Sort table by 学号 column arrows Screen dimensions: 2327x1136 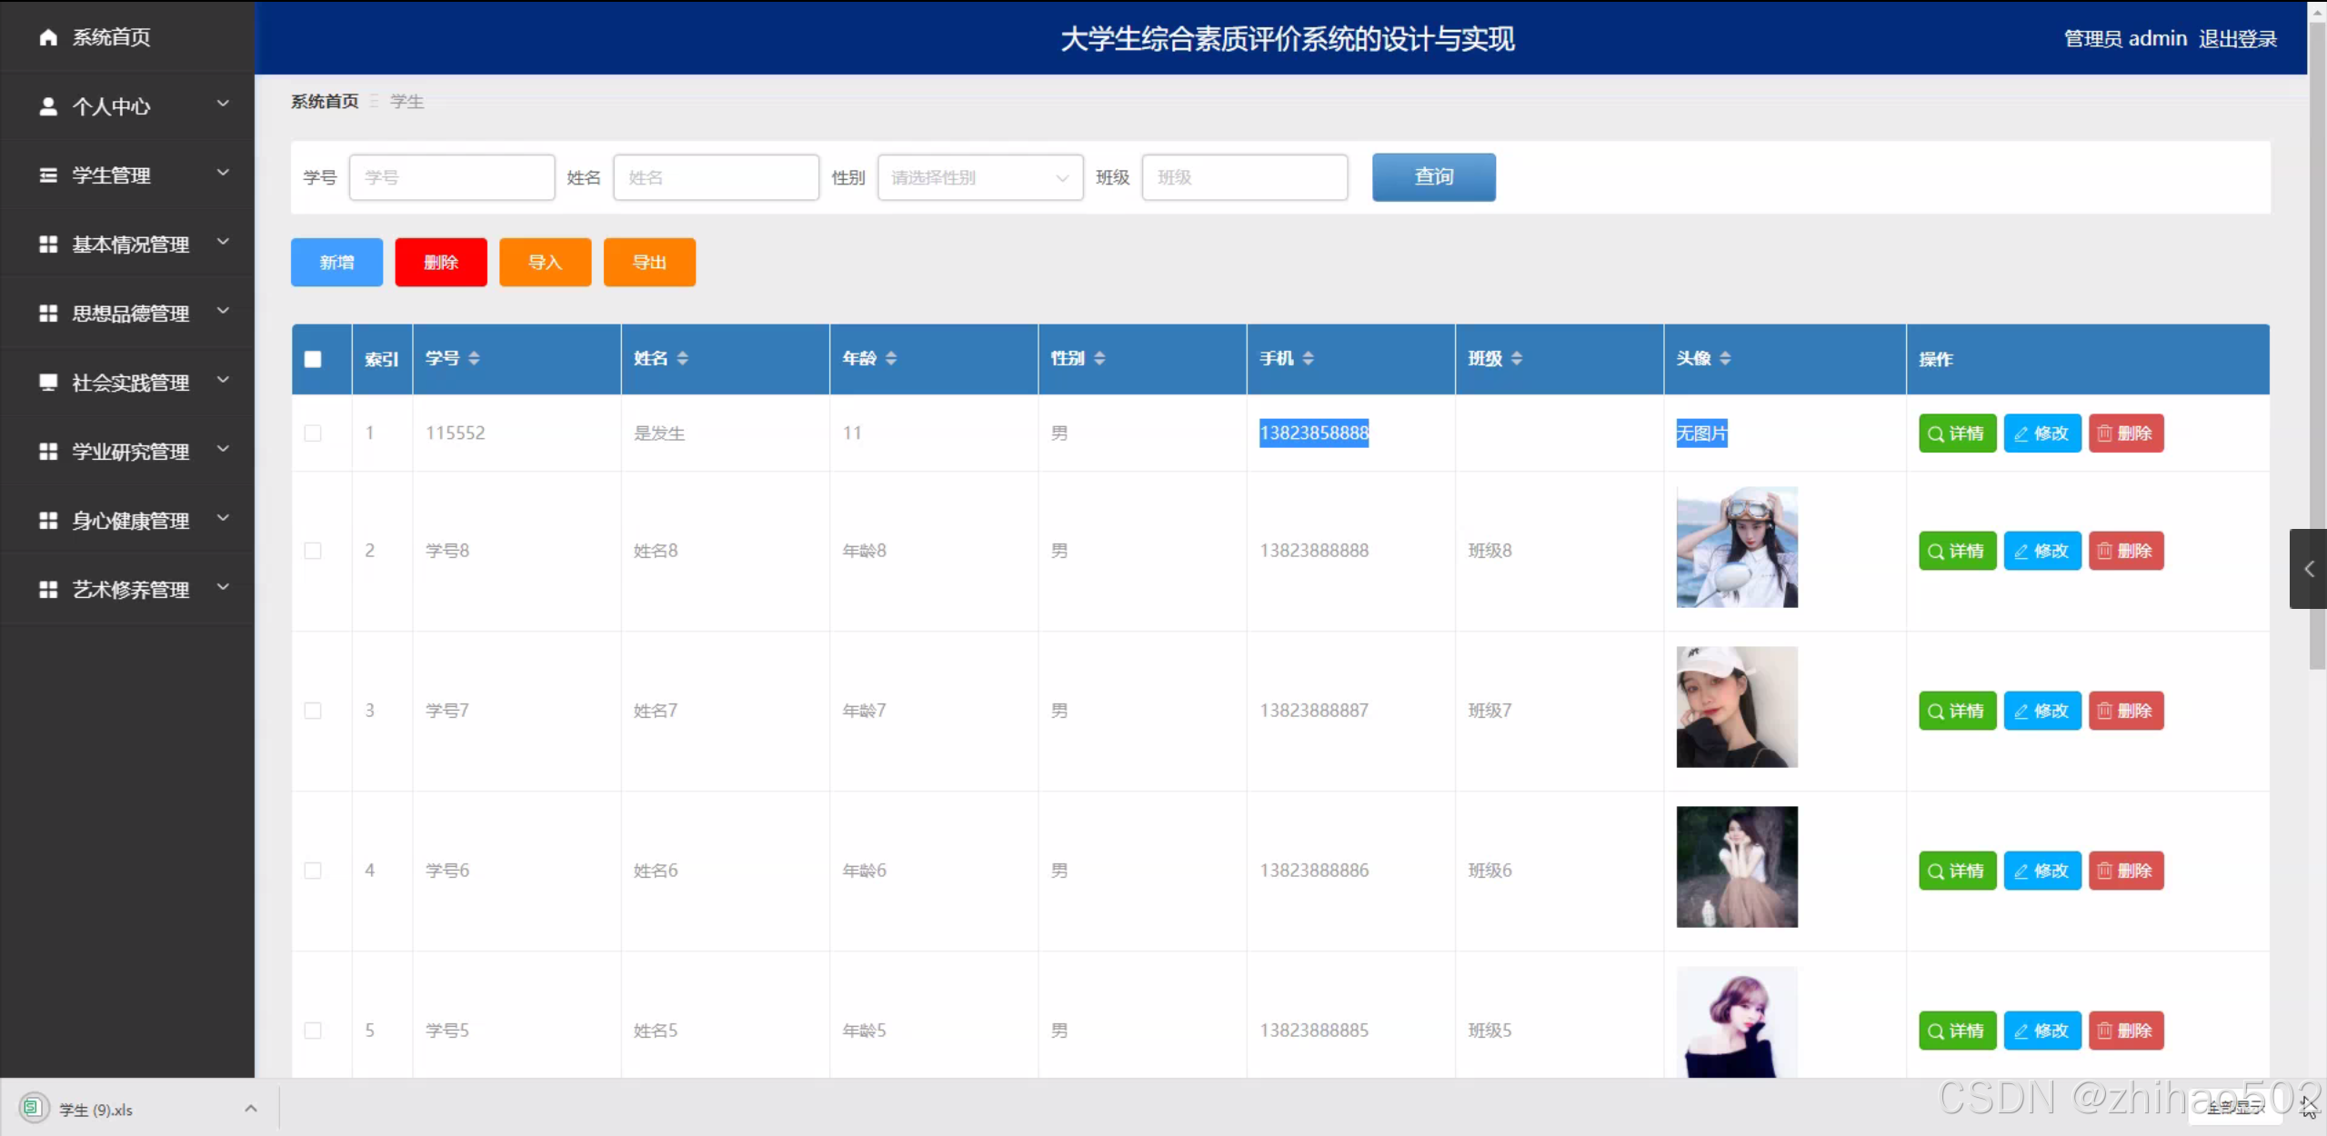(474, 359)
